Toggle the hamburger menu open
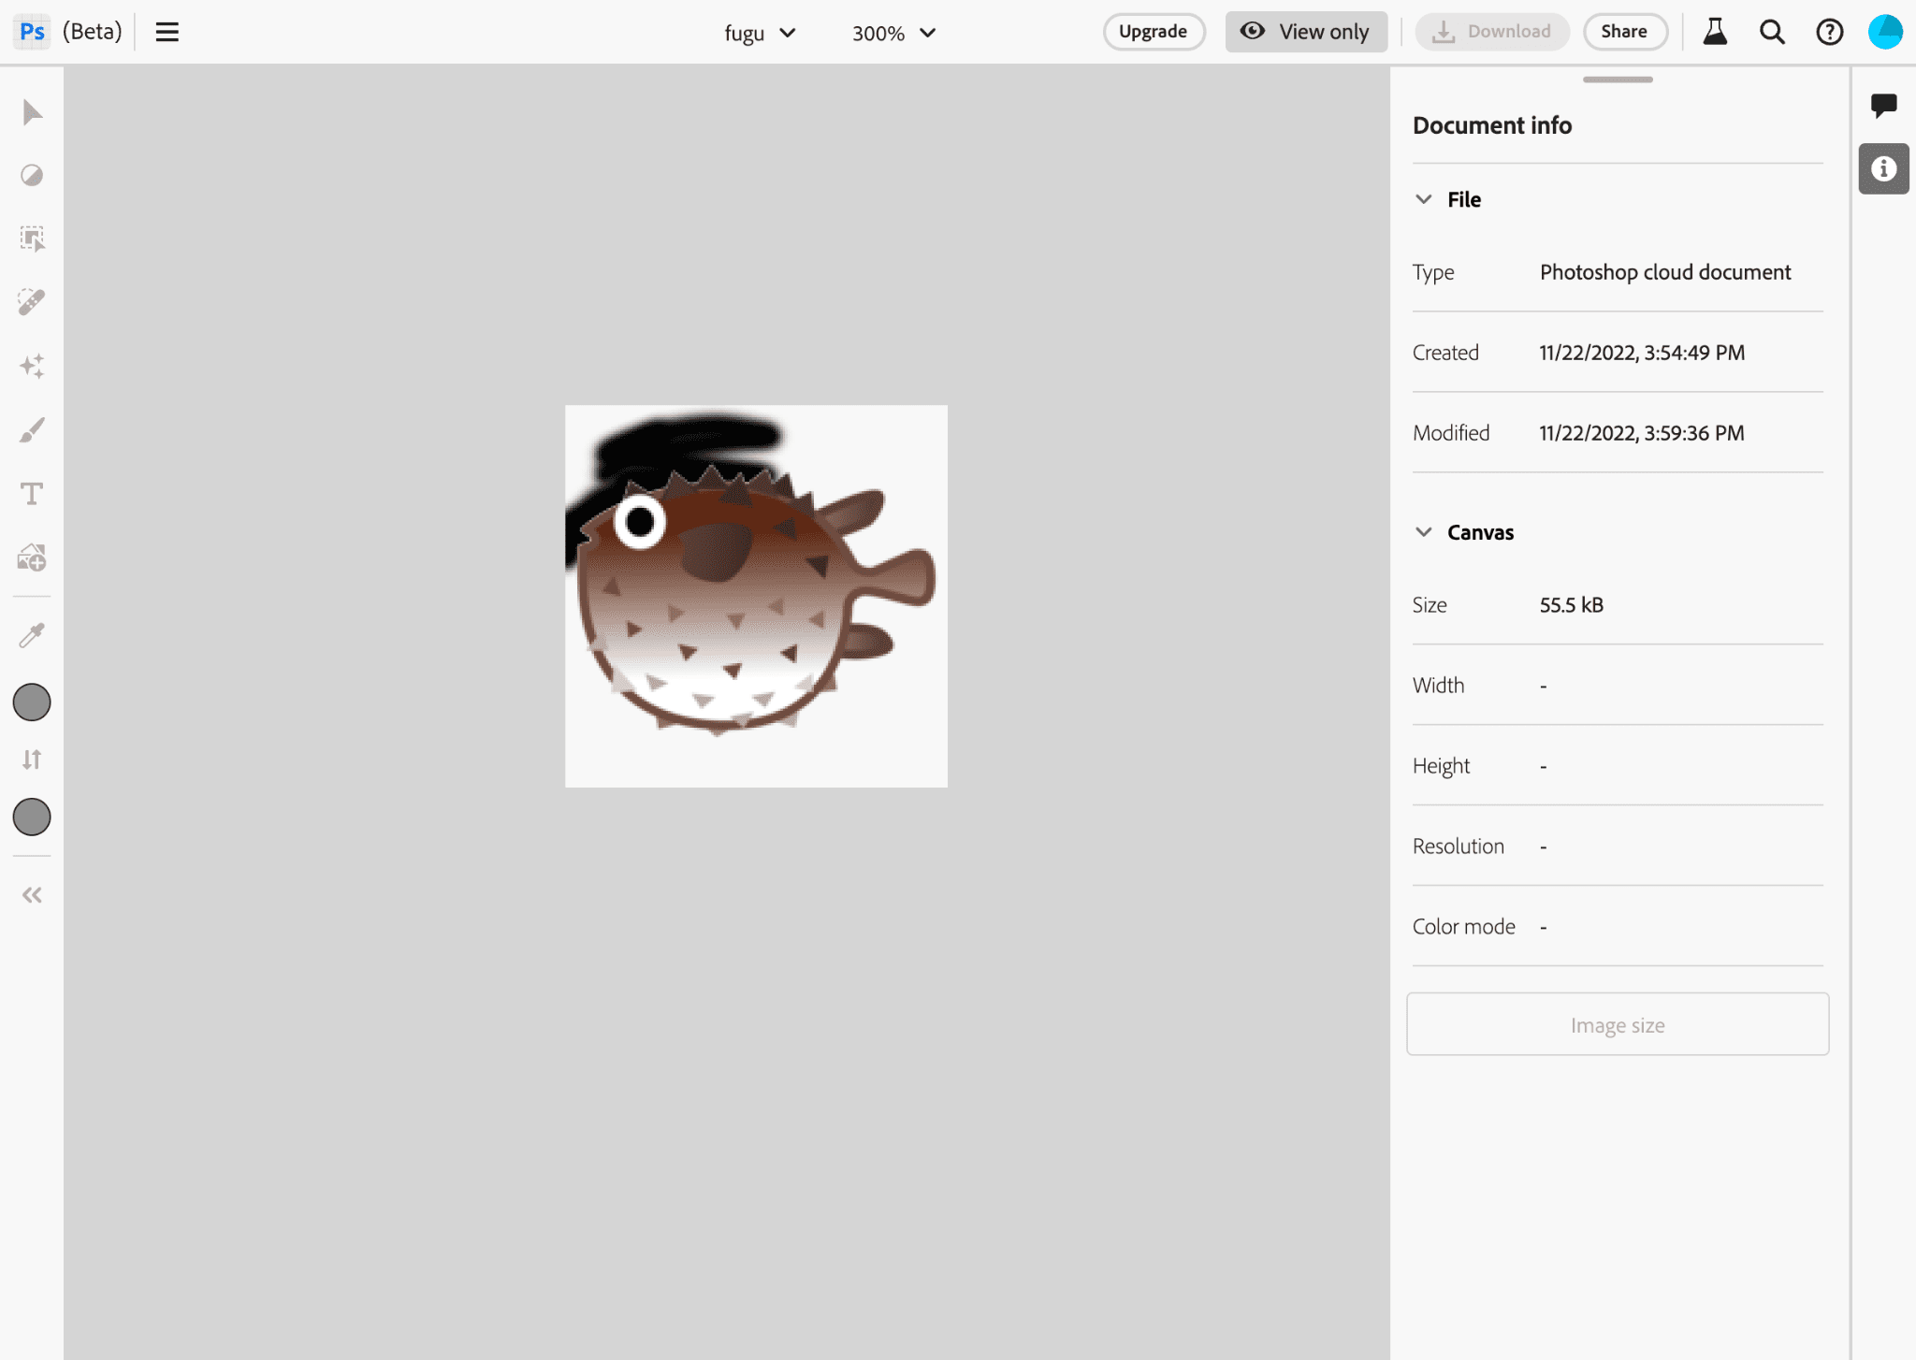Viewport: 1916px width, 1360px height. (x=167, y=31)
